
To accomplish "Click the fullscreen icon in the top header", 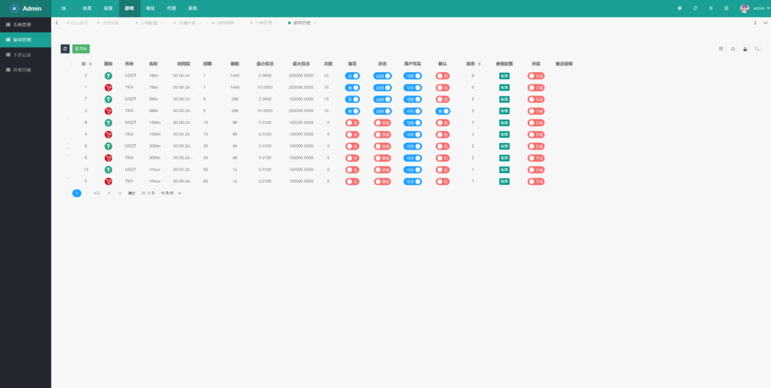I will (x=726, y=8).
